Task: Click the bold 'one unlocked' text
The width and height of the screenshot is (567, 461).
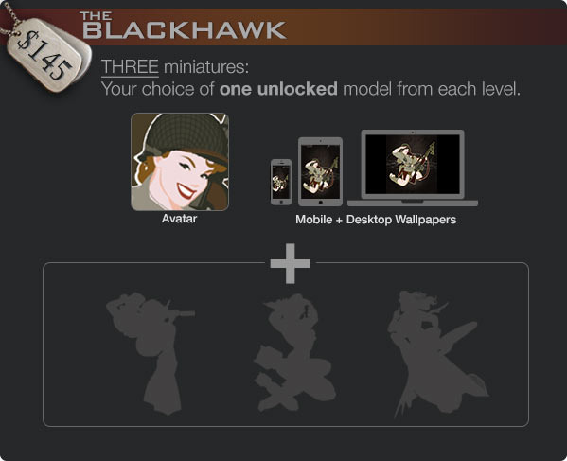Action: tap(278, 89)
